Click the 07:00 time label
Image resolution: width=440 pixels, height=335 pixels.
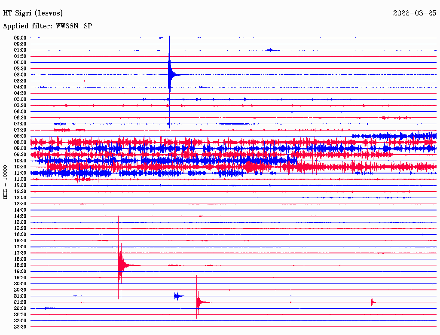click(20, 124)
